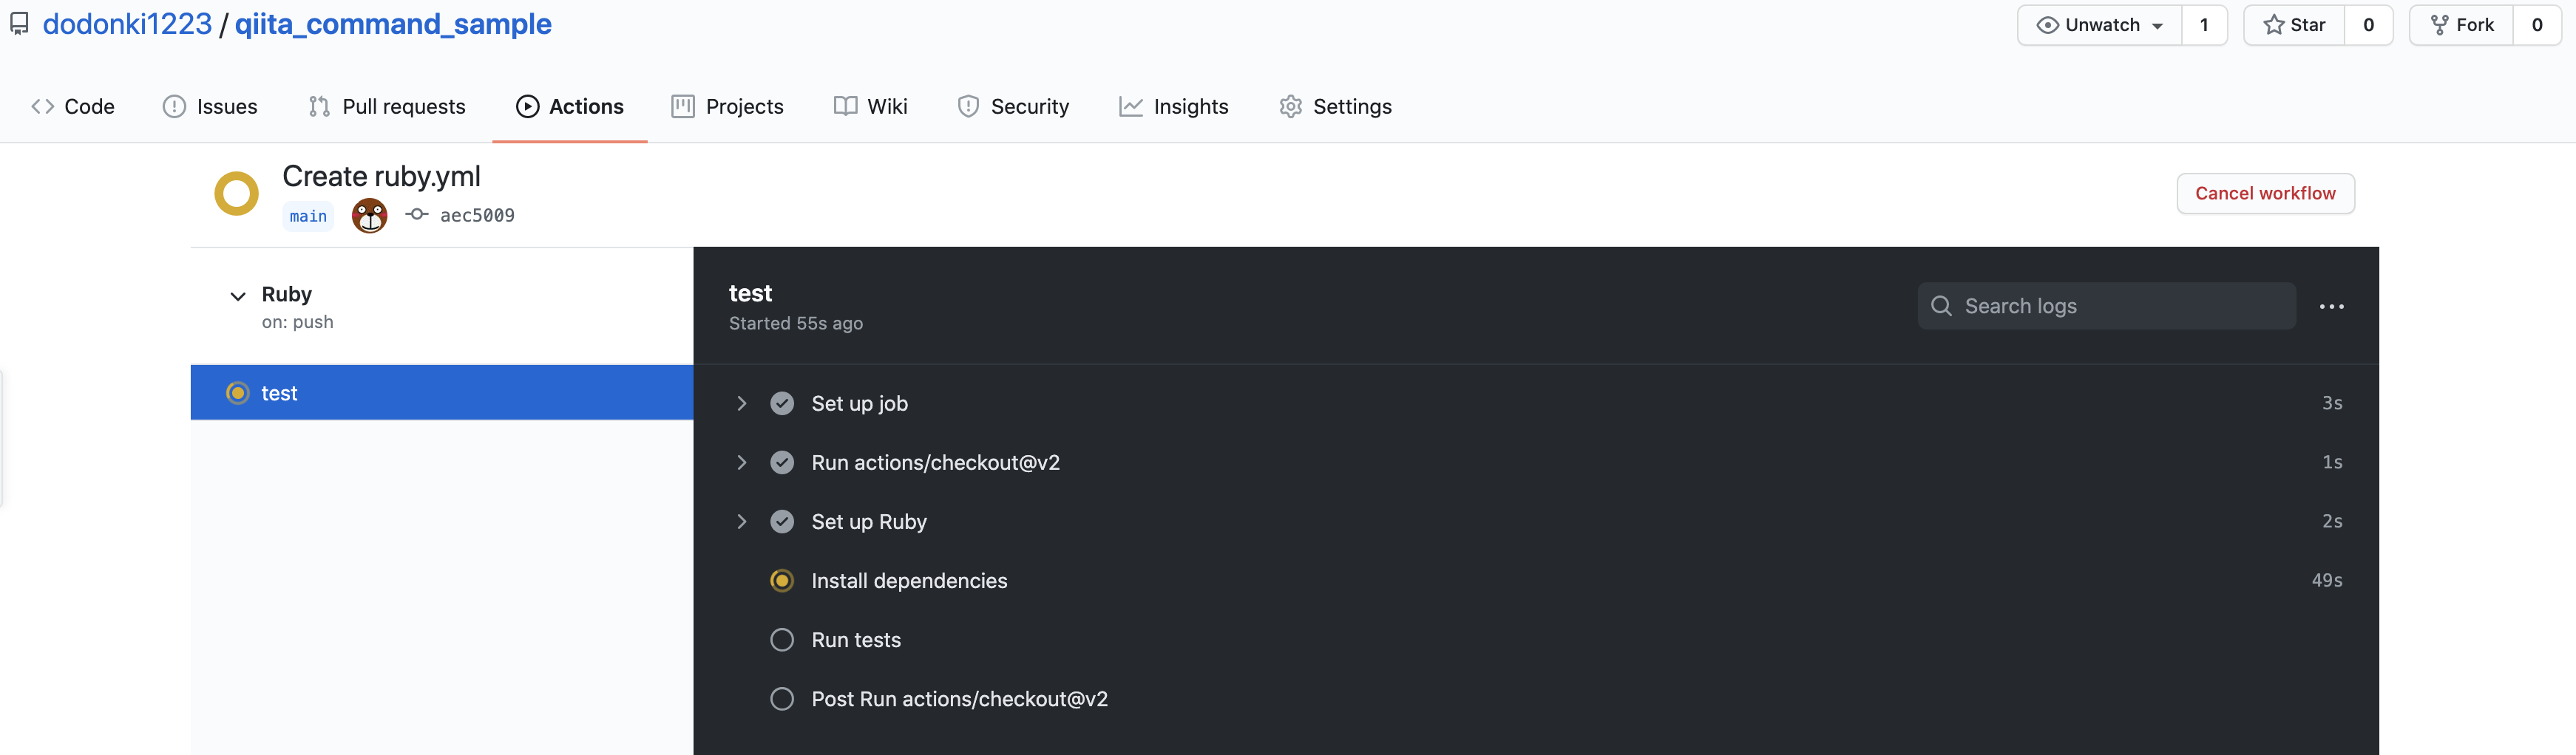The width and height of the screenshot is (2576, 755).
Task: Click Set up Ruby success checkmark
Action: [782, 522]
